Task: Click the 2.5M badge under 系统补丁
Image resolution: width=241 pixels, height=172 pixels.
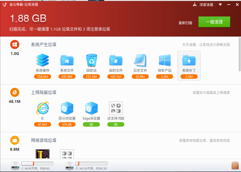Action: click(189, 77)
